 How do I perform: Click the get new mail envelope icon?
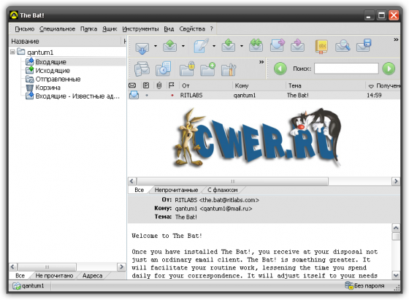tap(142, 47)
